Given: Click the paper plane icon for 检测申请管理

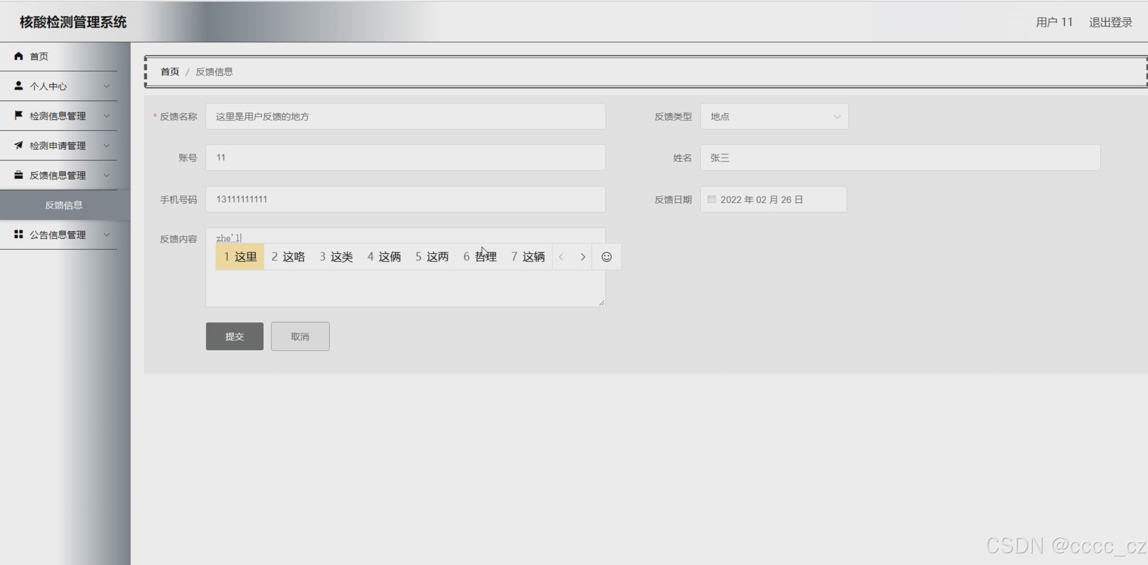Looking at the screenshot, I should (19, 145).
